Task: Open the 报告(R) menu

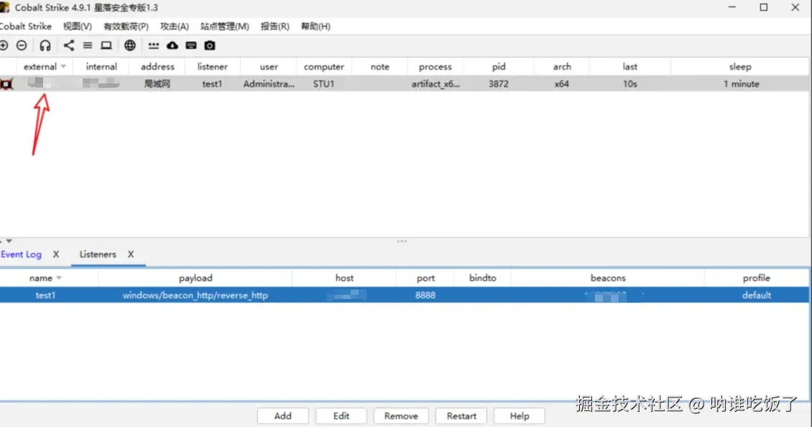Action: click(x=275, y=27)
